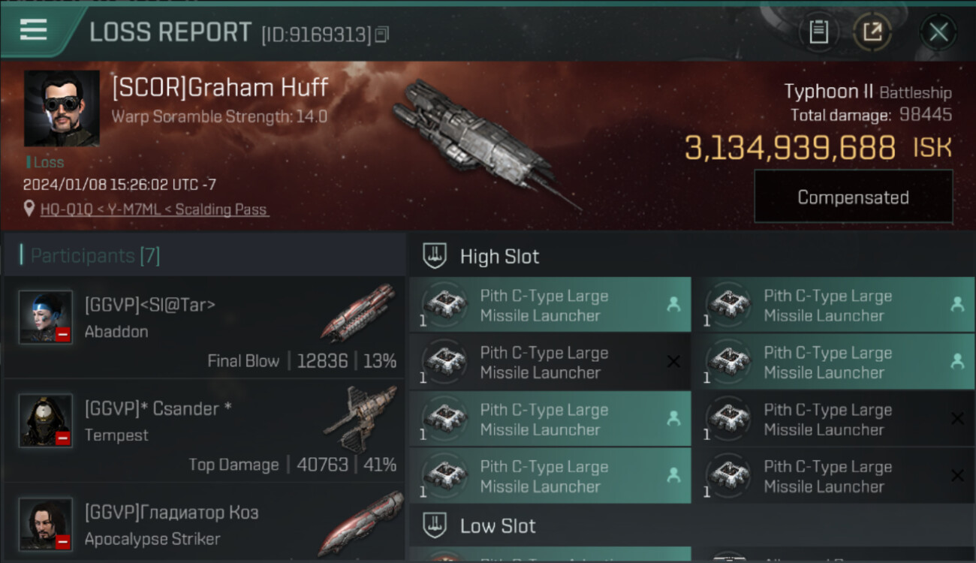Click the Low Slot shield icon
976x563 pixels.
(x=435, y=525)
